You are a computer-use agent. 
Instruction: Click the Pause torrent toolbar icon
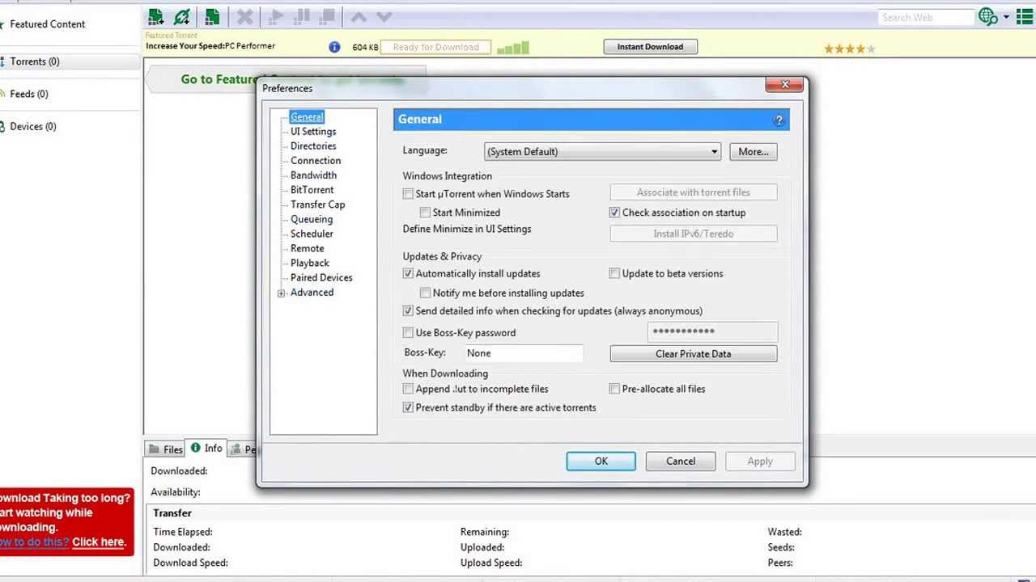(x=302, y=16)
